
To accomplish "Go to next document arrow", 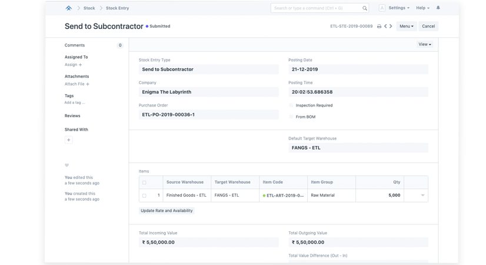I will [392, 26].
